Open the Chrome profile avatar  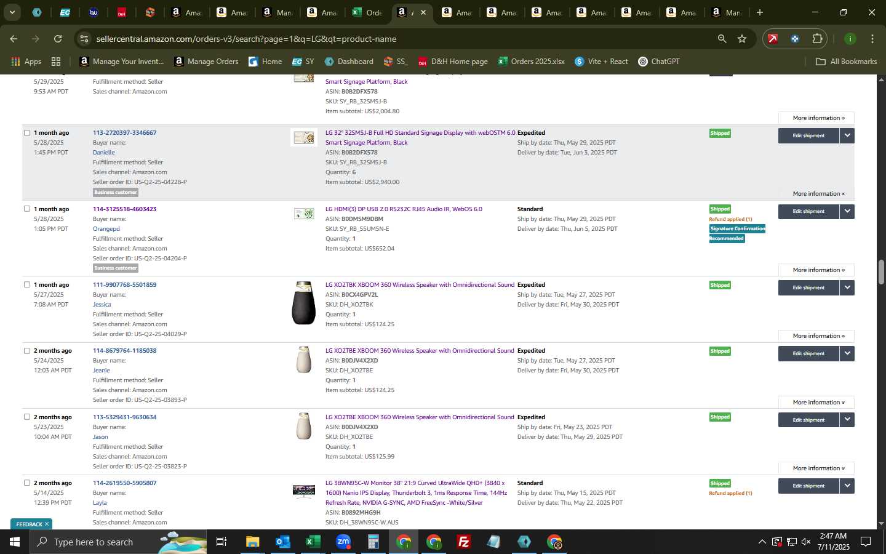pos(850,39)
